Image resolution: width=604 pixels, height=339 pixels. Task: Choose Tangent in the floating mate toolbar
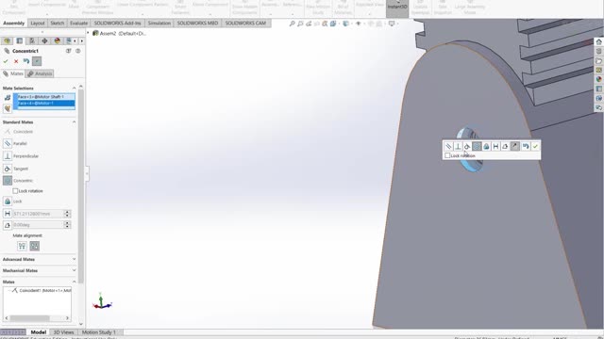pos(467,146)
